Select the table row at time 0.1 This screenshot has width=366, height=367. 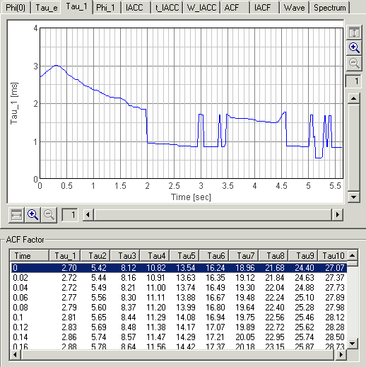(x=179, y=318)
